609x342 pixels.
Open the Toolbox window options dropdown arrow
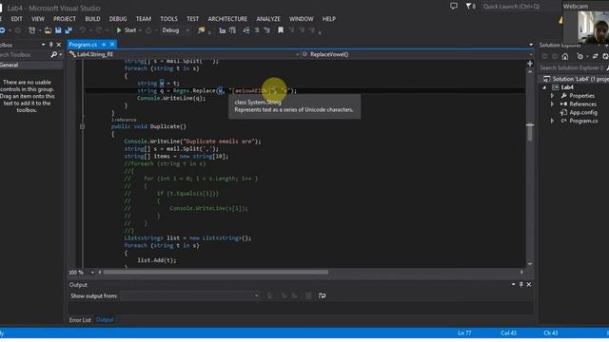pos(43,45)
